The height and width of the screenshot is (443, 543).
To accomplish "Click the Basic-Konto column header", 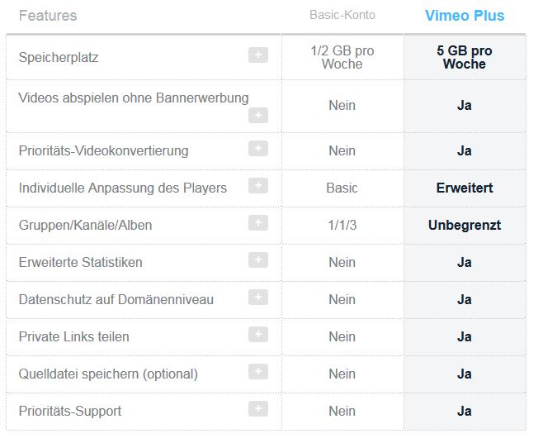I will pos(342,16).
